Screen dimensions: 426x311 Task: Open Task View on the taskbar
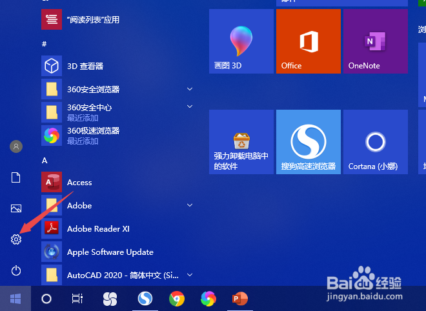point(77,299)
